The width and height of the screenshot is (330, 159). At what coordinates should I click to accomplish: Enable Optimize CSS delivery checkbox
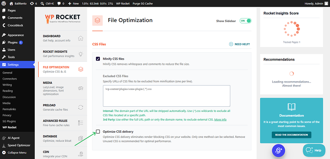pos(98,131)
